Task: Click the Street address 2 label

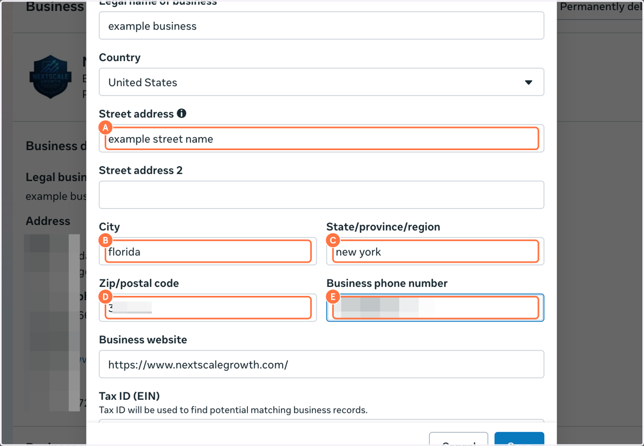Action: 141,170
